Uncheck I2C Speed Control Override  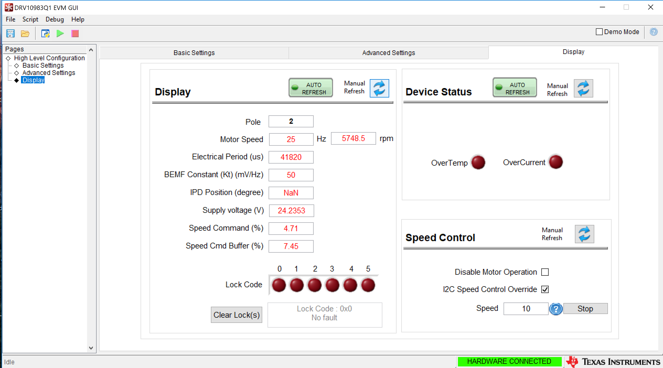click(545, 289)
